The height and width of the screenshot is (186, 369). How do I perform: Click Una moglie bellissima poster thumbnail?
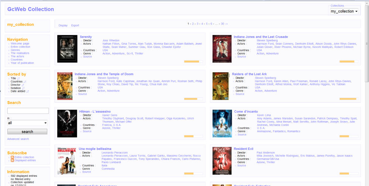tap(67, 161)
